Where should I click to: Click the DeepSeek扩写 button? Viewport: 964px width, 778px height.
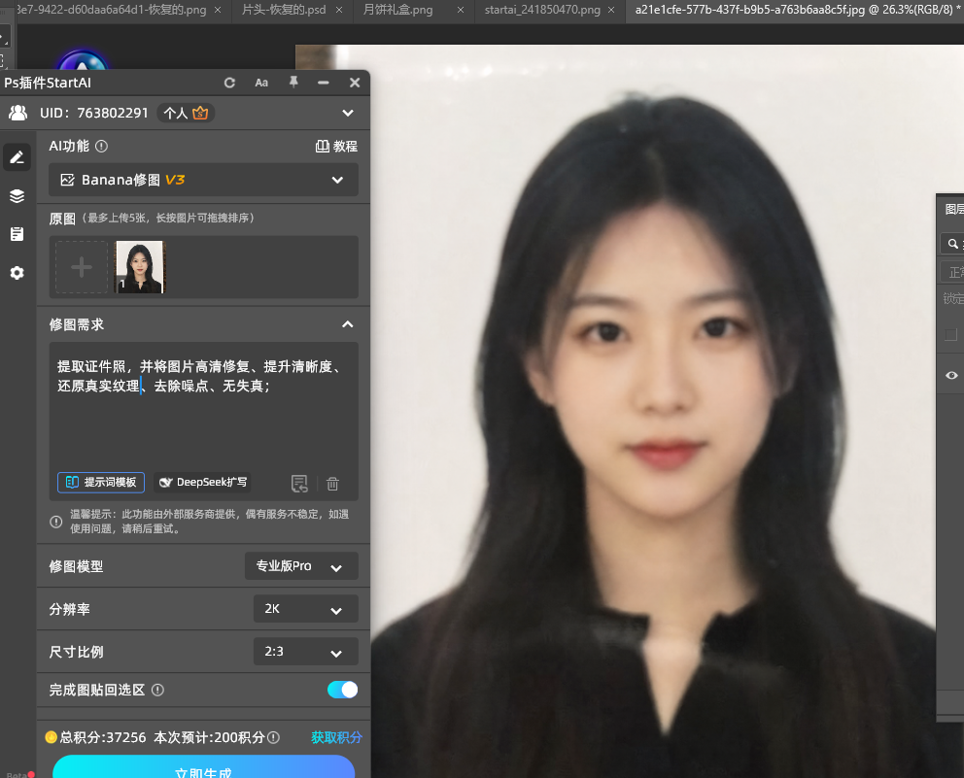[x=203, y=483]
